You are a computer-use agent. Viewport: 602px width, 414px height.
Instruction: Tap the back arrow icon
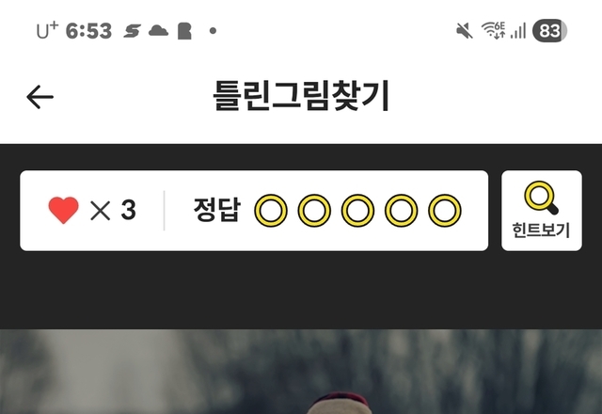coord(40,97)
